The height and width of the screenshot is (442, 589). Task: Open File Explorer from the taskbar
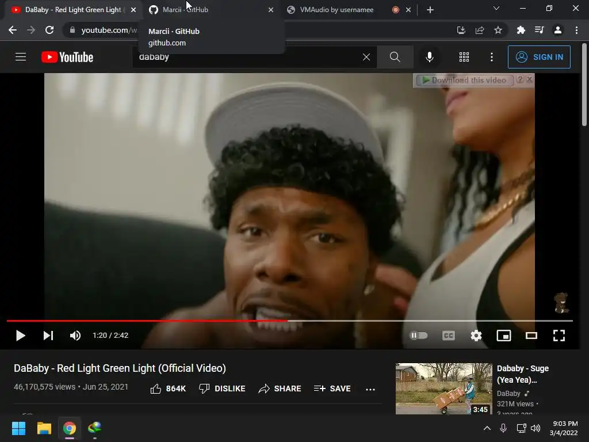tap(44, 428)
